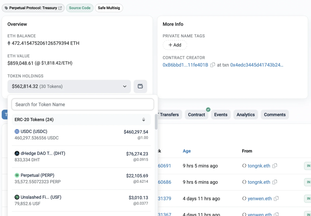Select the USDC (USDC) token row
The height and width of the screenshot is (216, 311).
coord(81,135)
